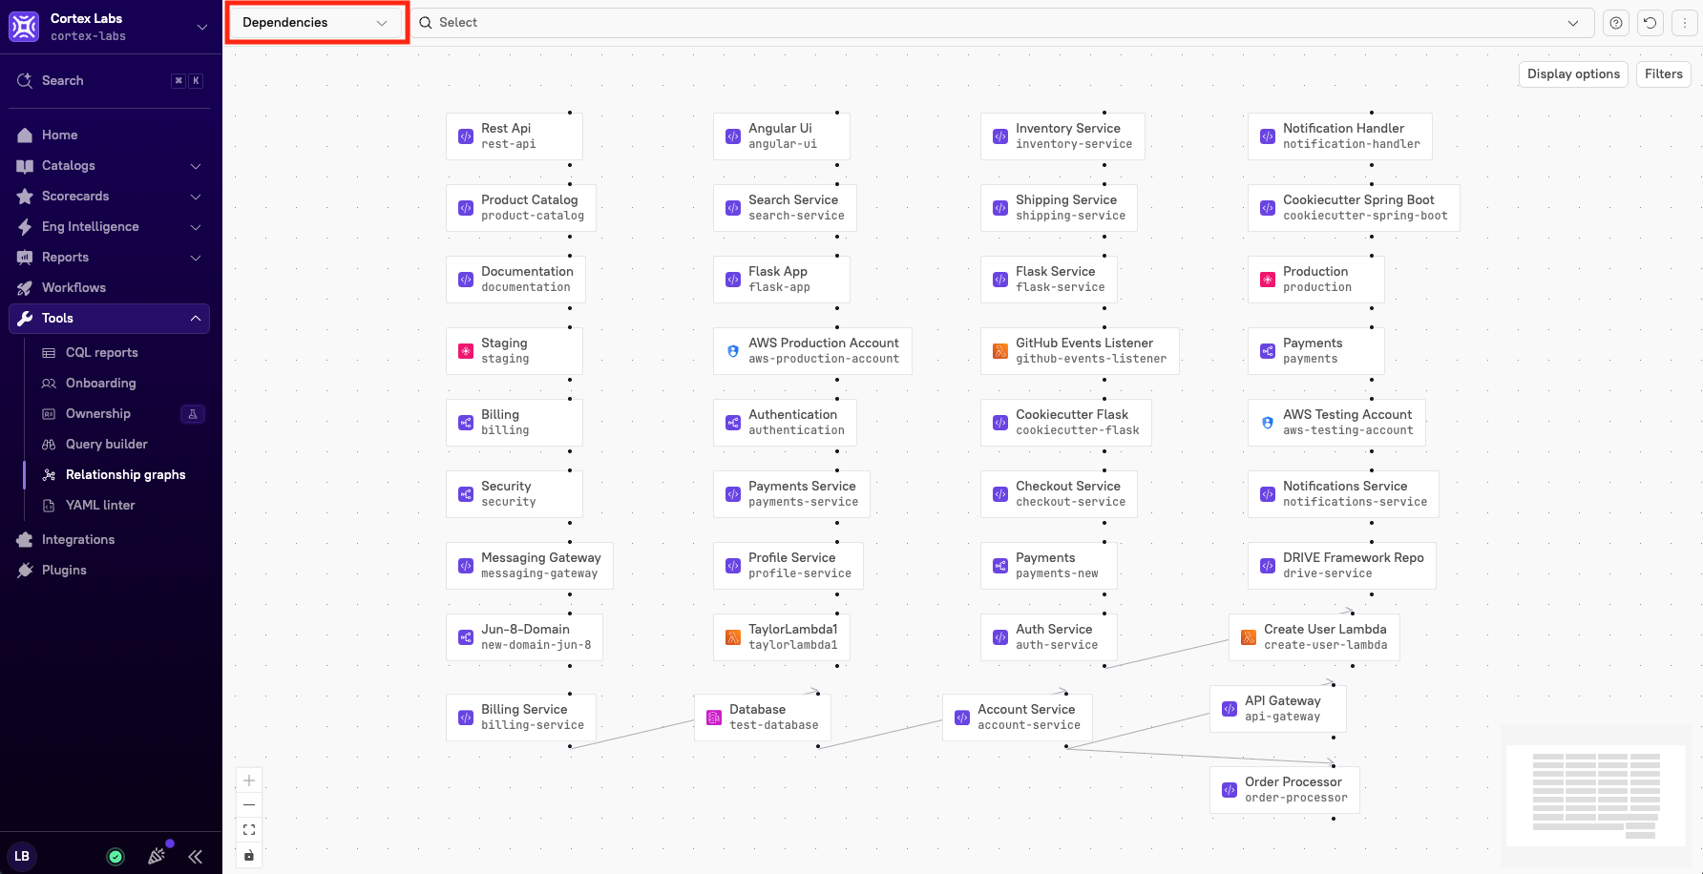Click the party popper what's new icon
This screenshot has height=874, width=1703.
[x=157, y=856]
